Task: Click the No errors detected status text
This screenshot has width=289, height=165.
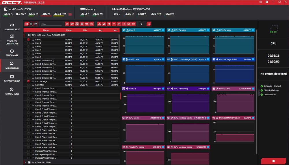Action: pyautogui.click(x=273, y=74)
